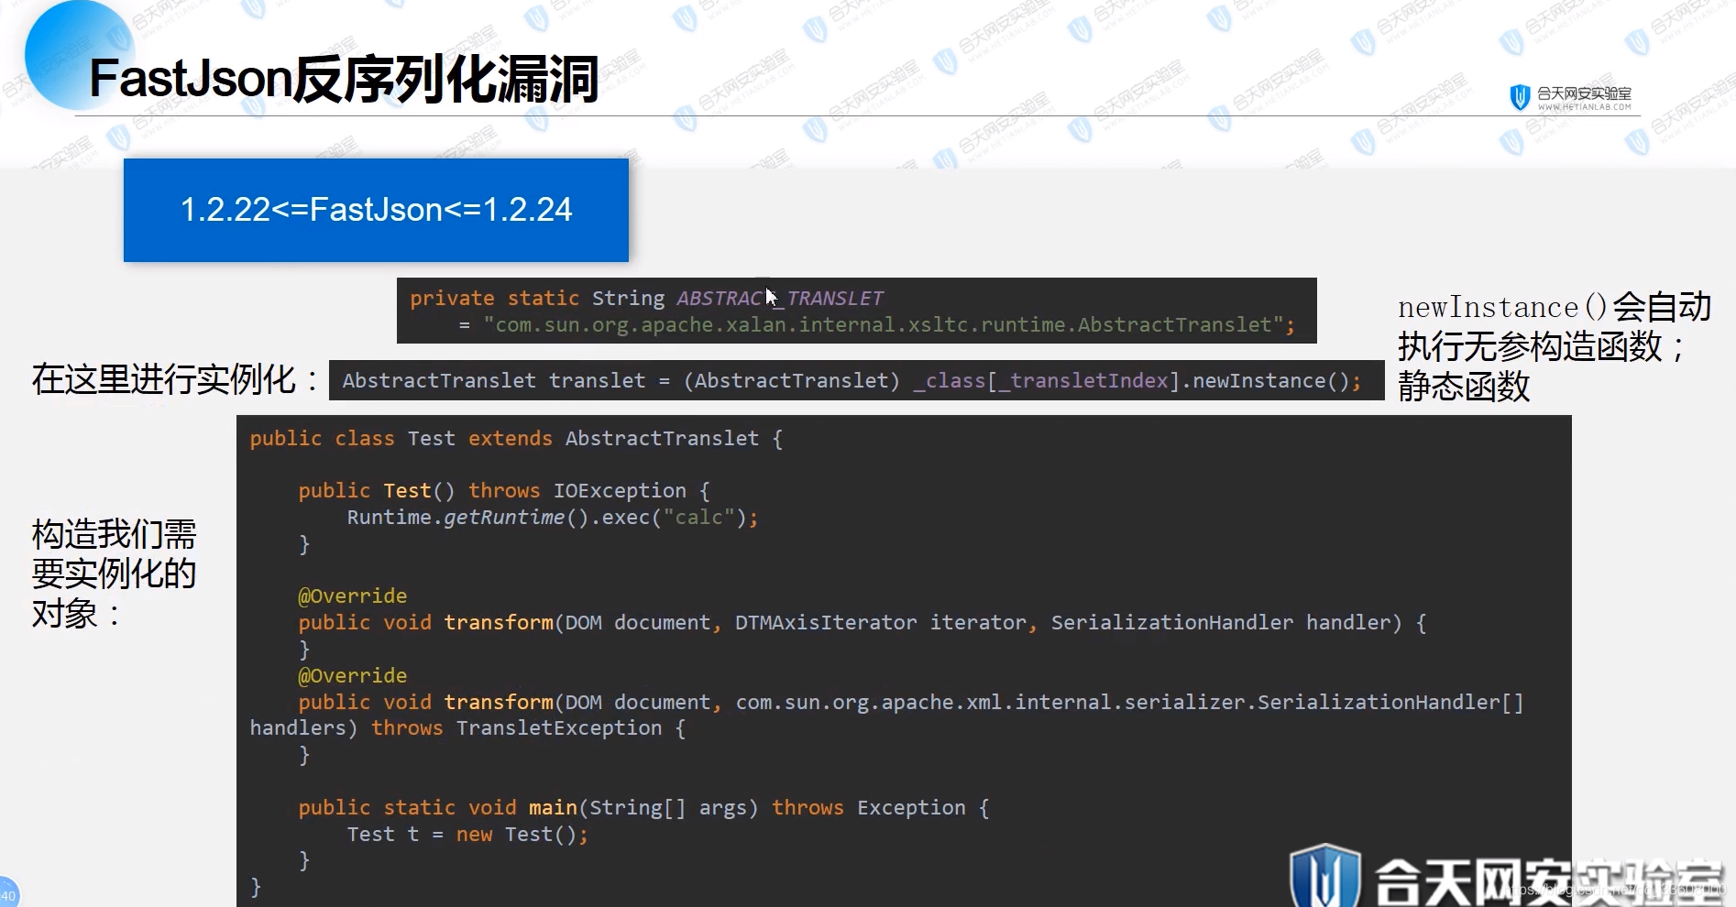Click the public Test() throws IOException line

pos(504,491)
